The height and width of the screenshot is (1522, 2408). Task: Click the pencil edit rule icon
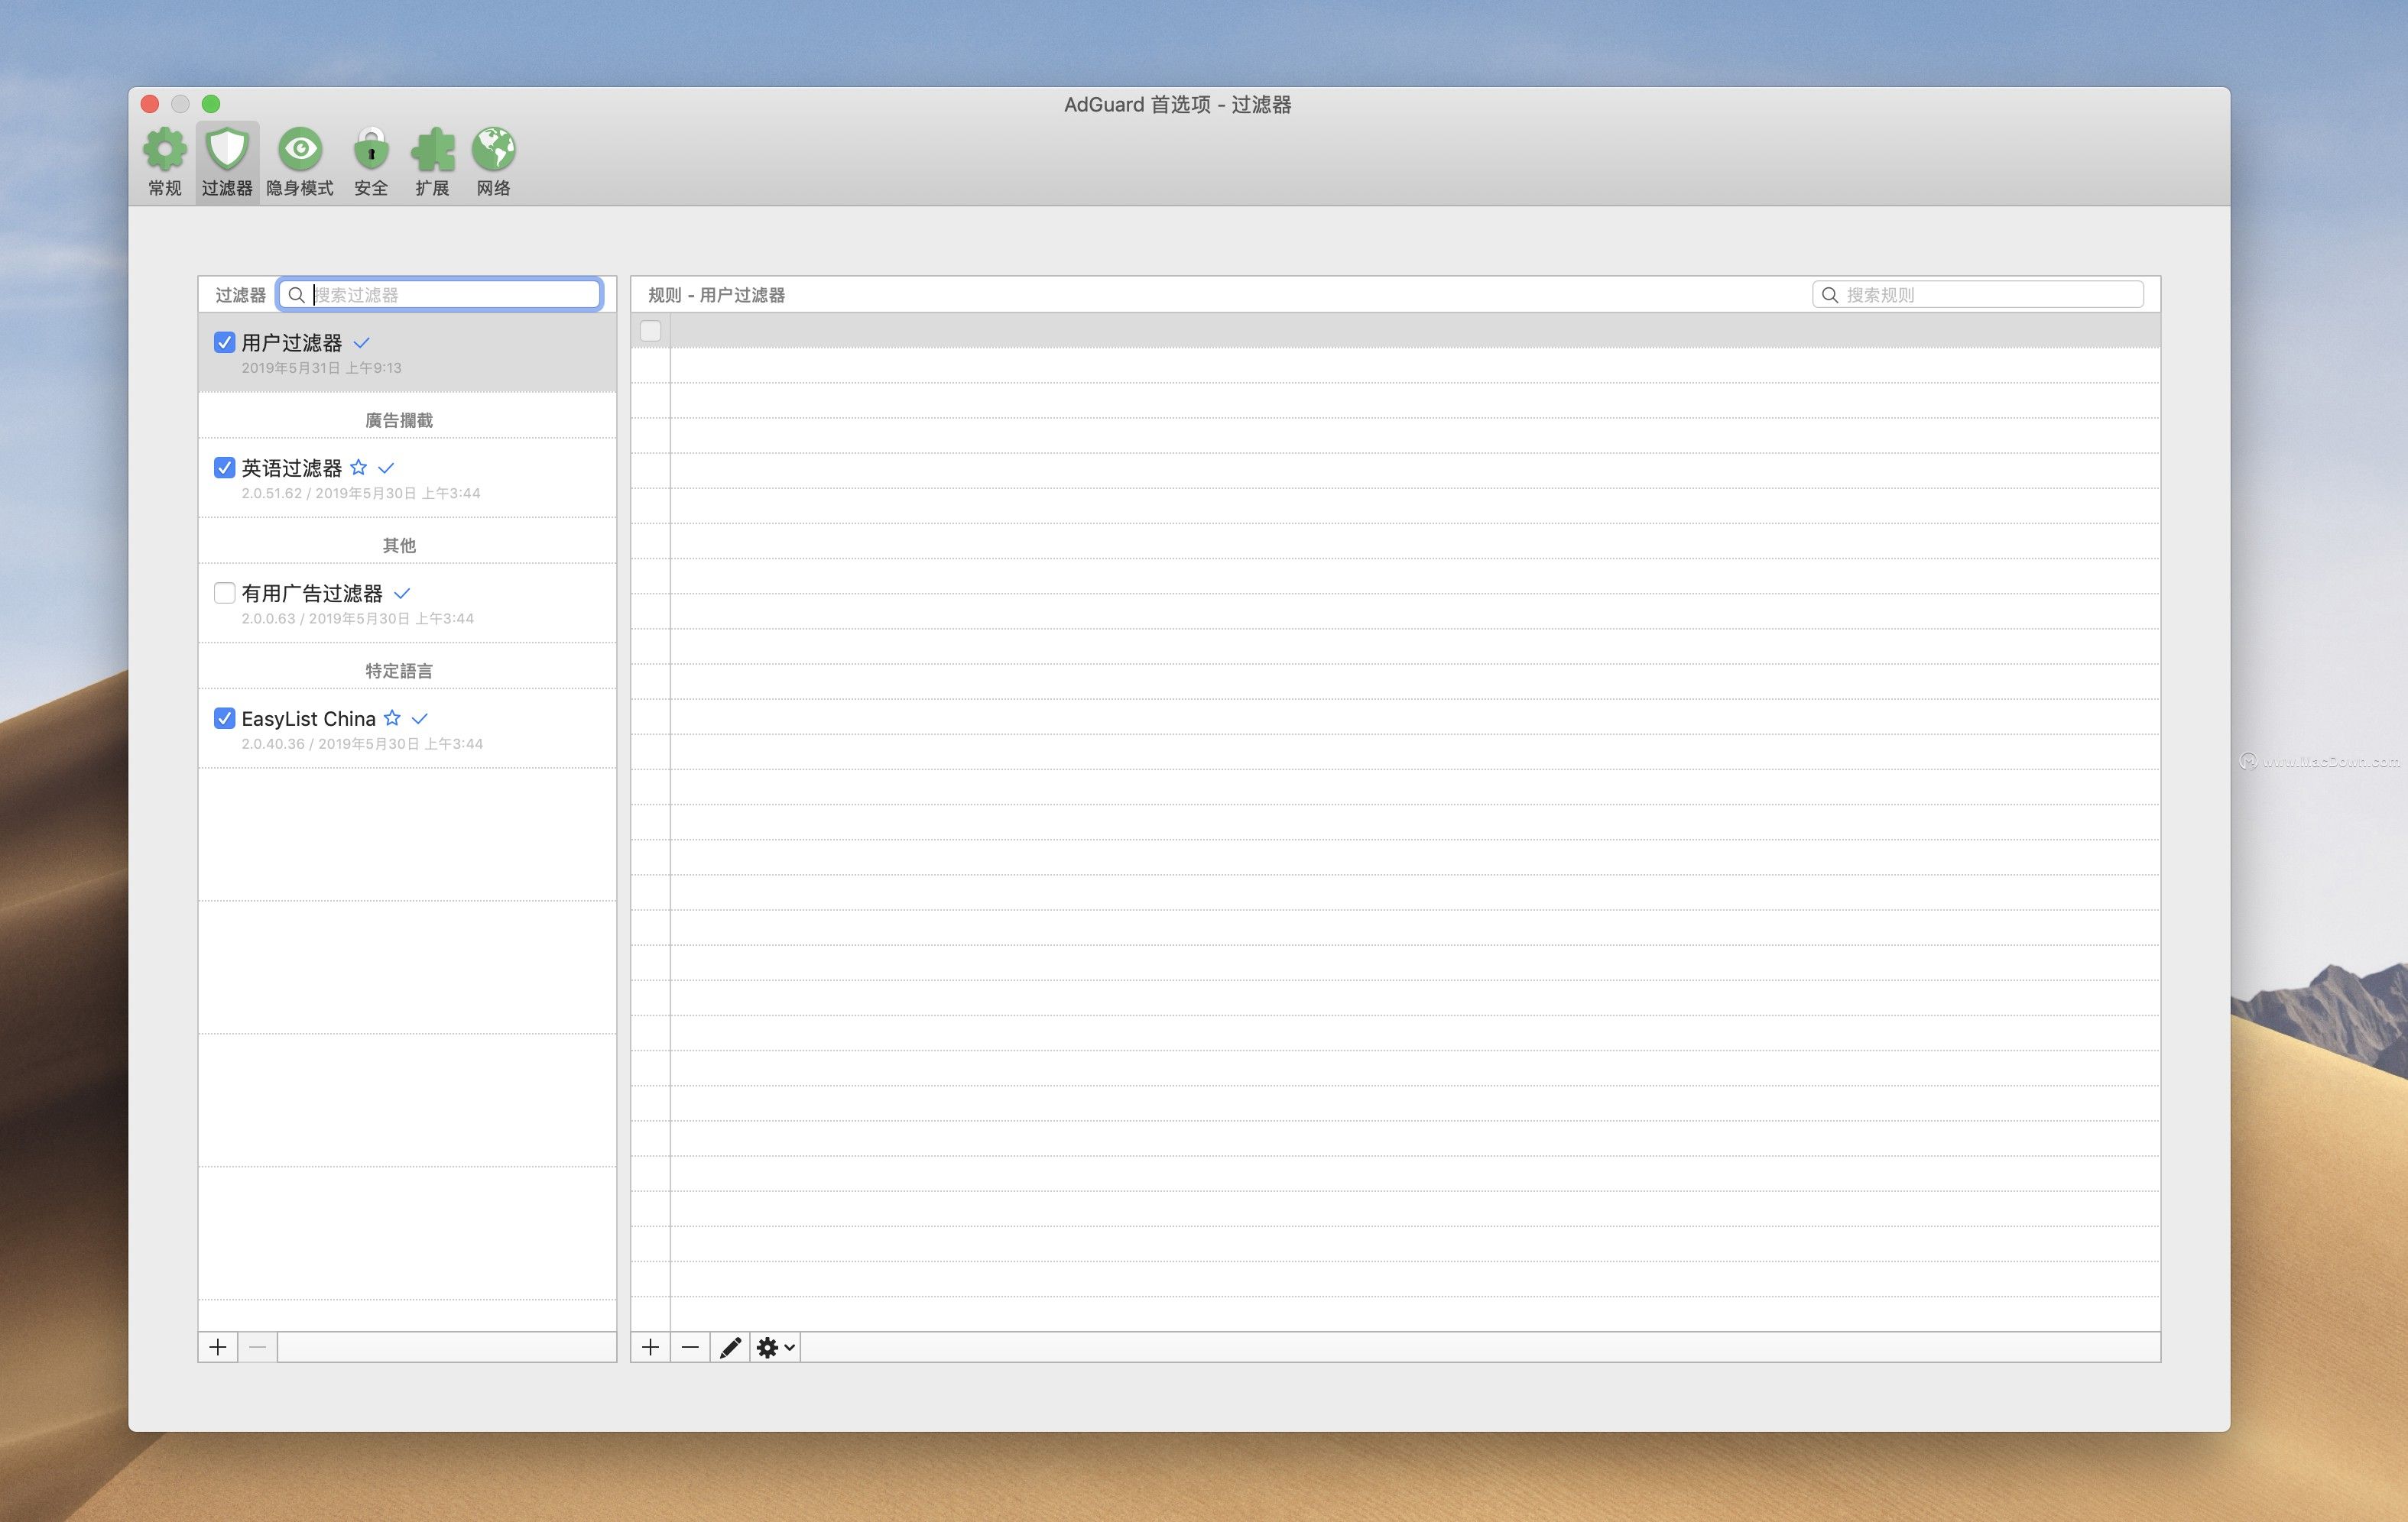(731, 1347)
